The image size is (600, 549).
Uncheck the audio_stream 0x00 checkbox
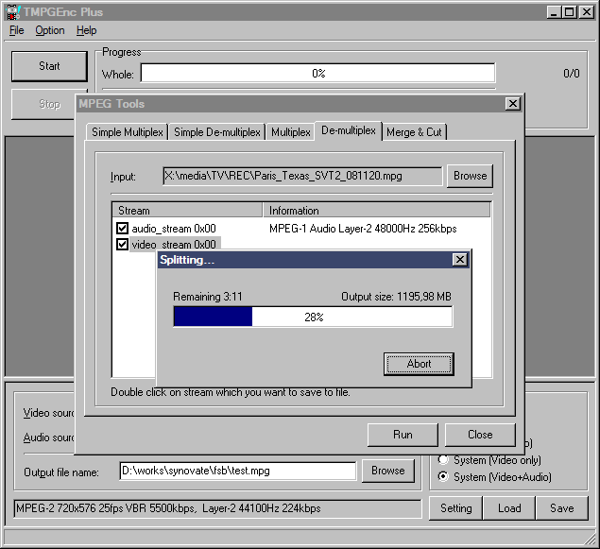pyautogui.click(x=122, y=229)
